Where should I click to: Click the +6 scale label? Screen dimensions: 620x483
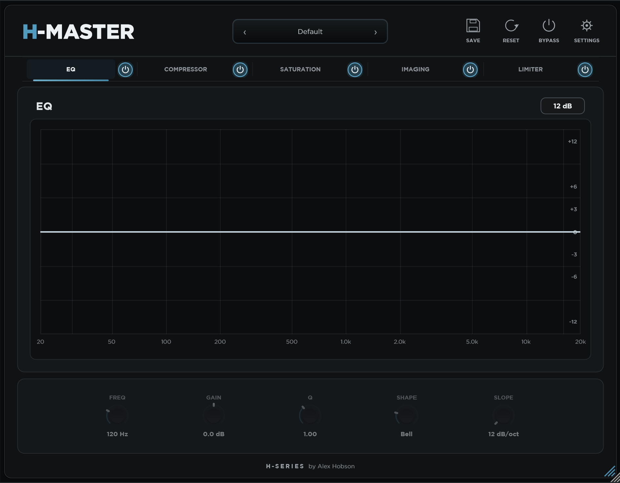coord(573,187)
